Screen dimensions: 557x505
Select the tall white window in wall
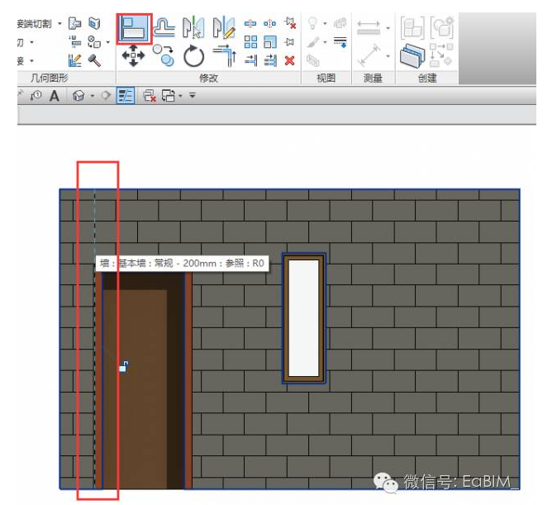[304, 318]
